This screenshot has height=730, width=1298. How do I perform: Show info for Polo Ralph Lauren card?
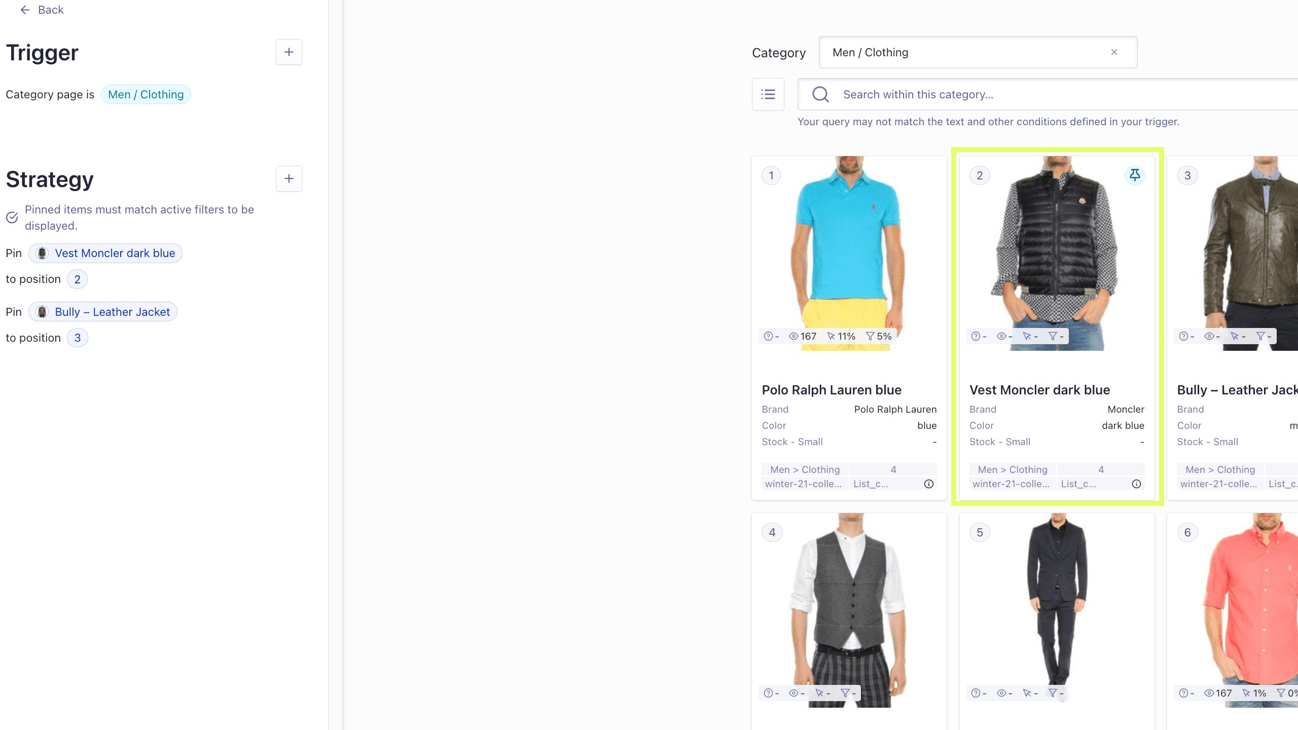click(x=929, y=484)
